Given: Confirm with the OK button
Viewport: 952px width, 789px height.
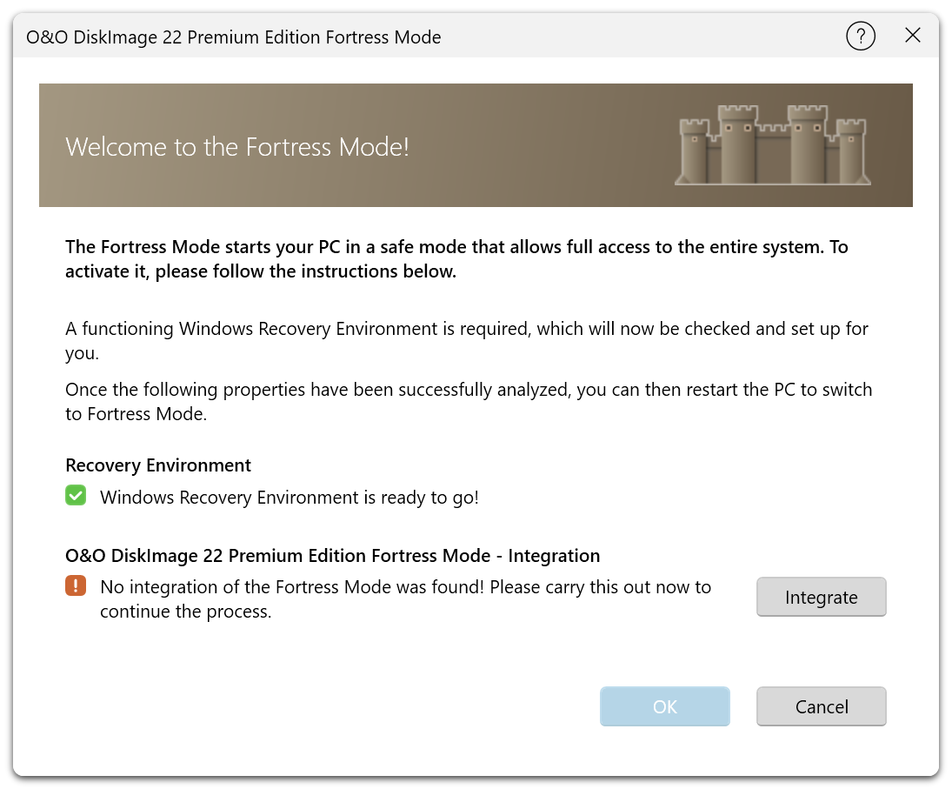Looking at the screenshot, I should [x=664, y=706].
